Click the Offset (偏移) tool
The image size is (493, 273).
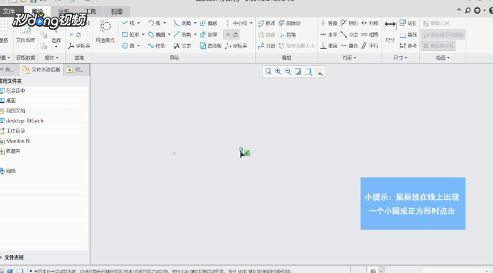209,23
